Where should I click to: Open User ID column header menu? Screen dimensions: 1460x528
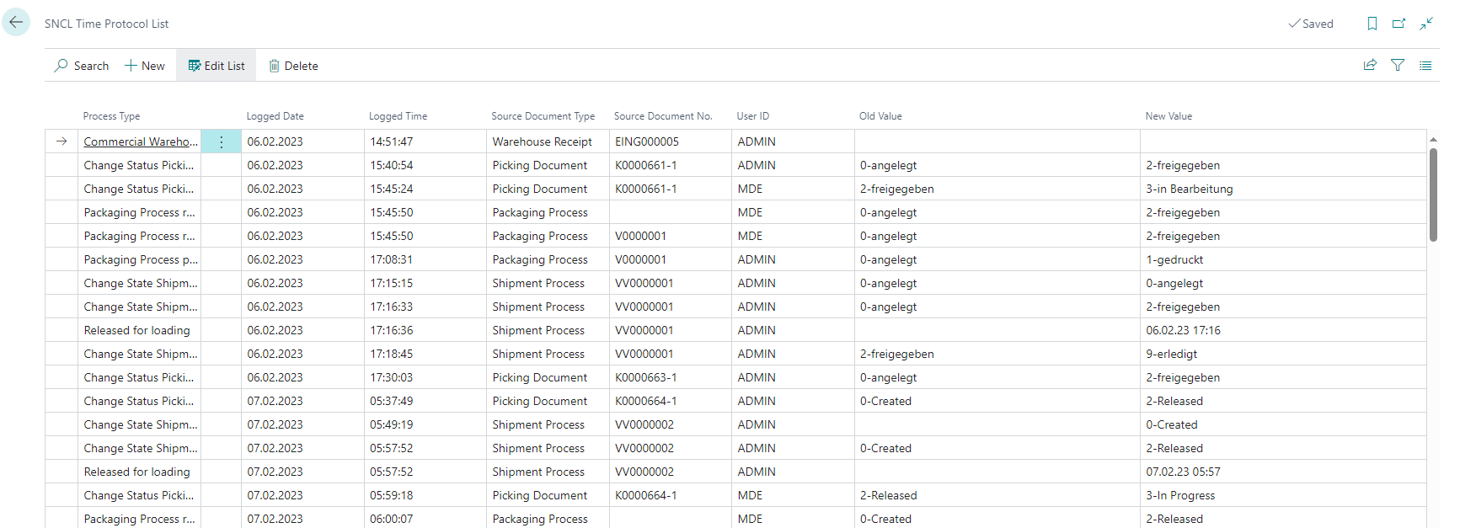[x=752, y=116]
